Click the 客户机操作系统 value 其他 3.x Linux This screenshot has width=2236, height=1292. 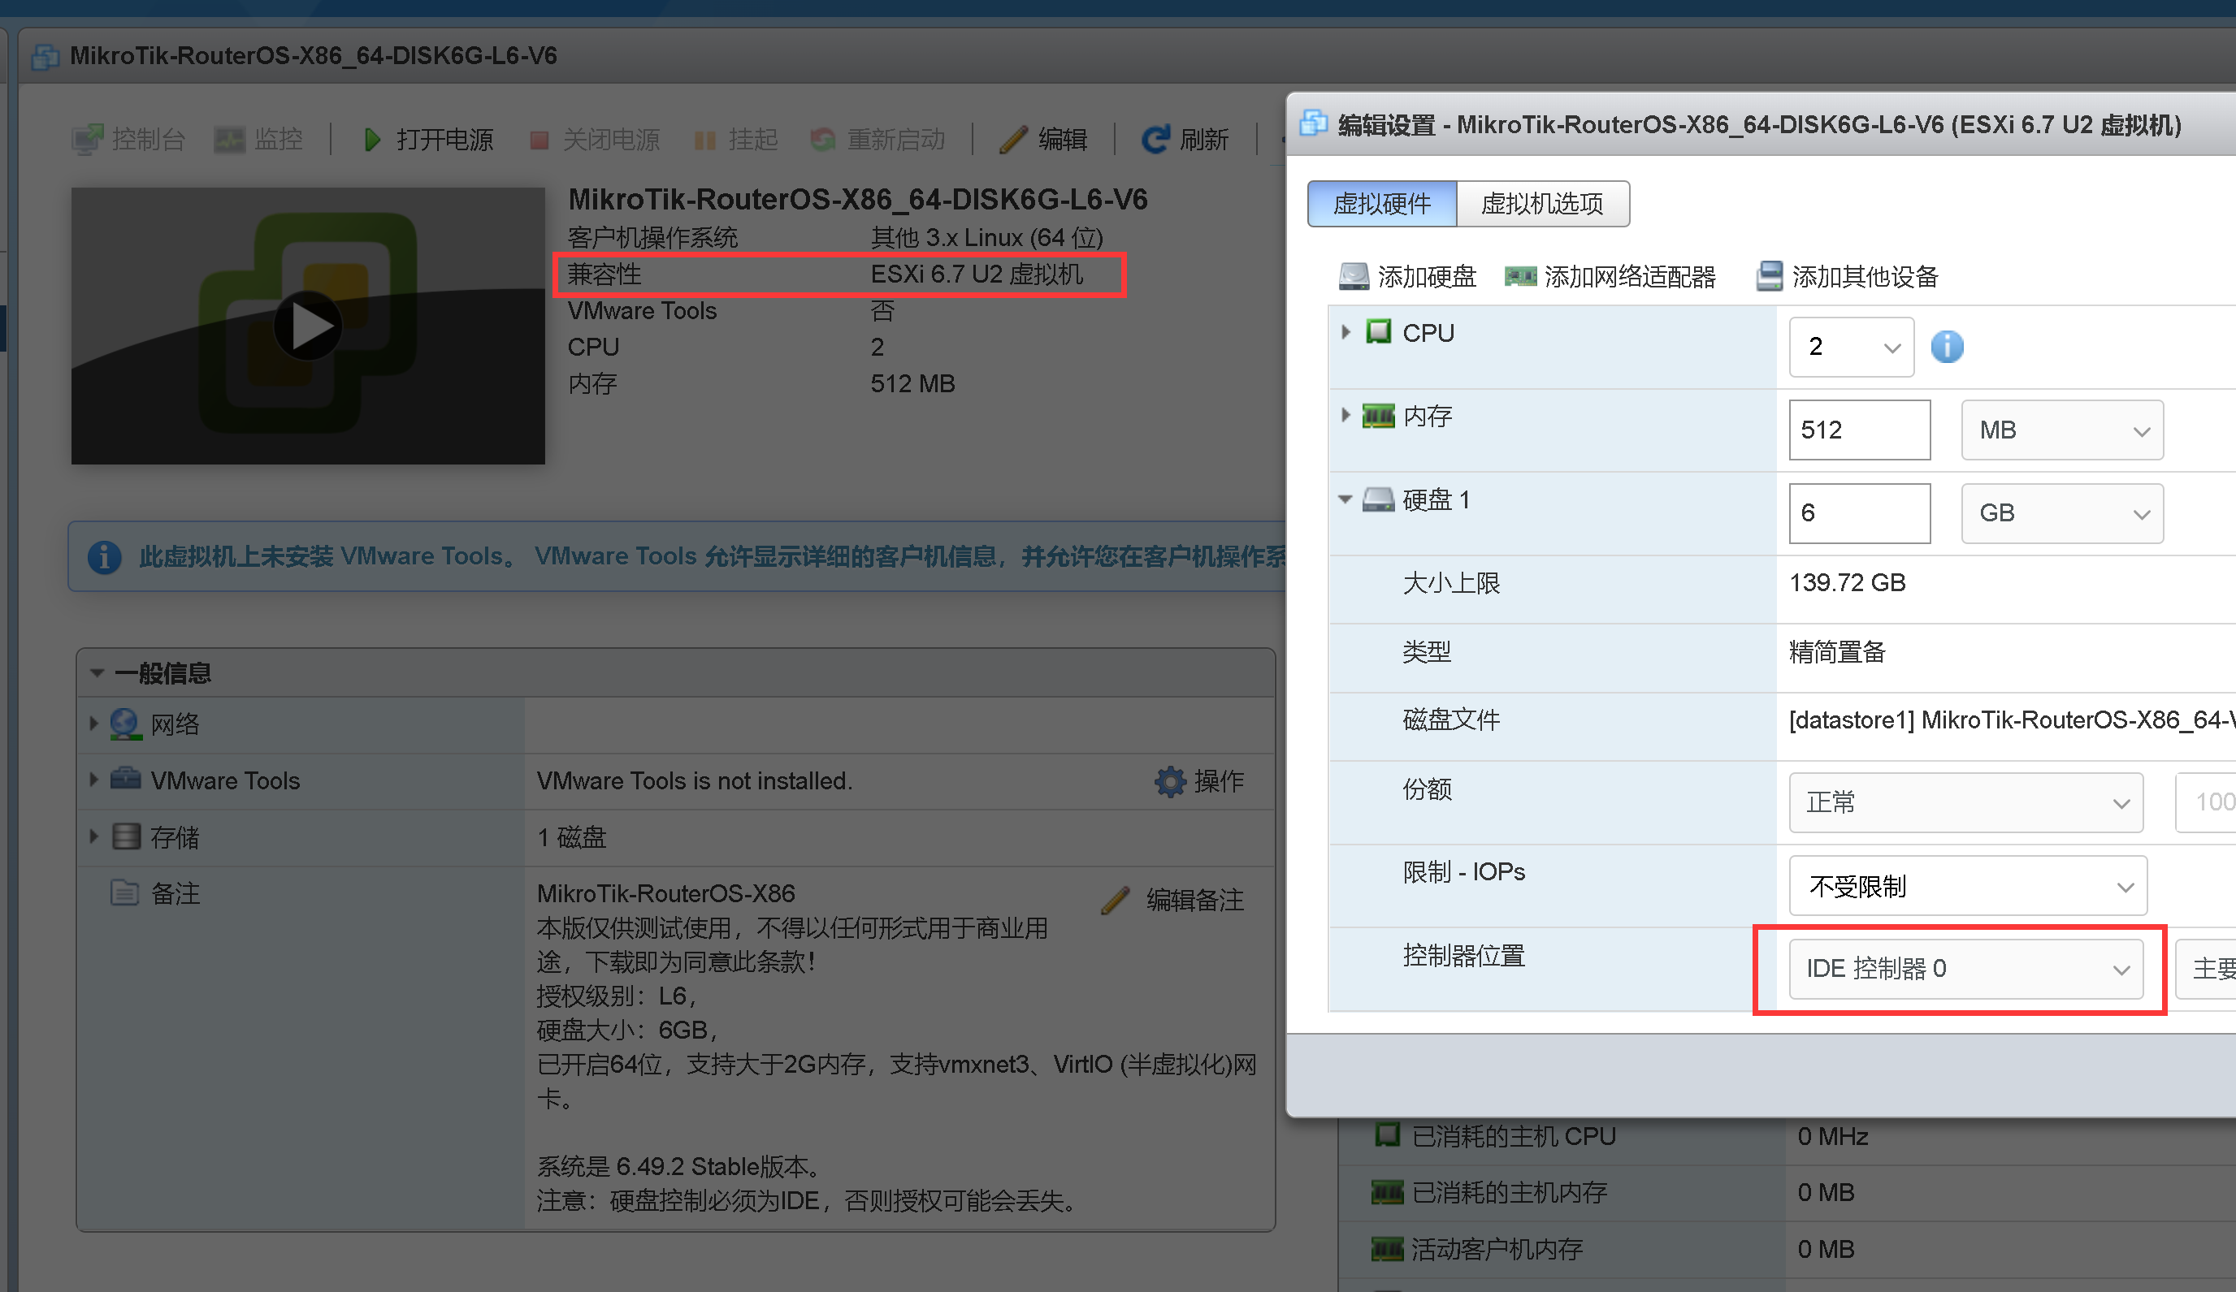tap(986, 238)
